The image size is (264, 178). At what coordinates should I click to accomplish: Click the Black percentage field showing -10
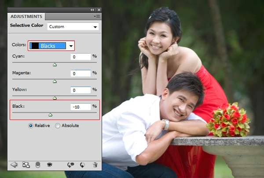[x=81, y=107]
